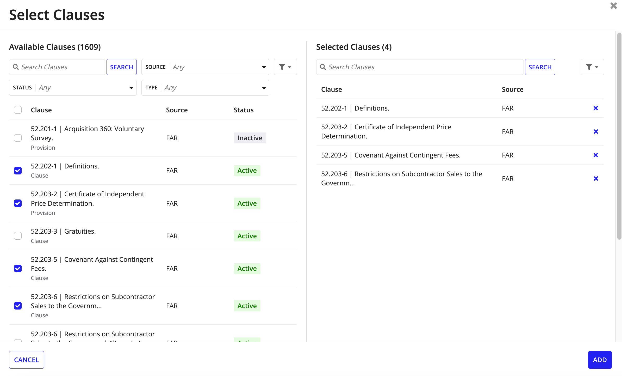Screen dimensions: 622x376
Task: Click the Source column header in Selected Clauses
Action: click(513, 89)
